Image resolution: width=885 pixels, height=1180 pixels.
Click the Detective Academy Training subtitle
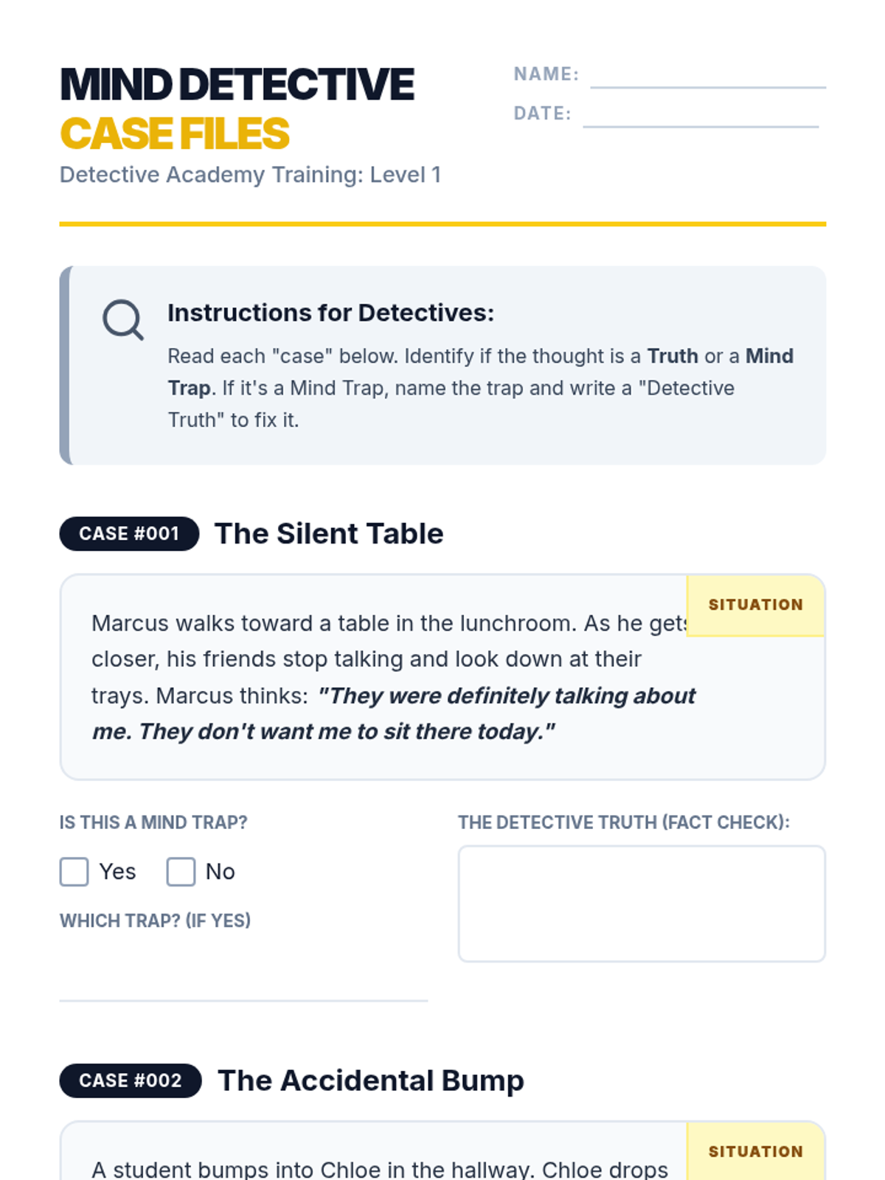[250, 176]
